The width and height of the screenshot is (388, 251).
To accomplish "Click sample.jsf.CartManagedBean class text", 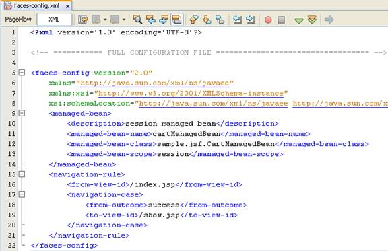I will pyautogui.click(x=216, y=144).
